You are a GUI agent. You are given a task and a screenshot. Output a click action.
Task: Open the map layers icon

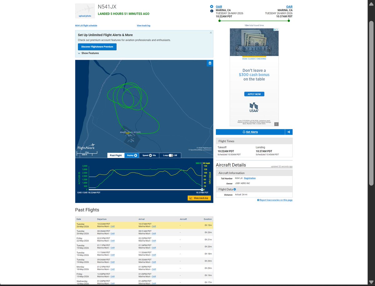210,63
